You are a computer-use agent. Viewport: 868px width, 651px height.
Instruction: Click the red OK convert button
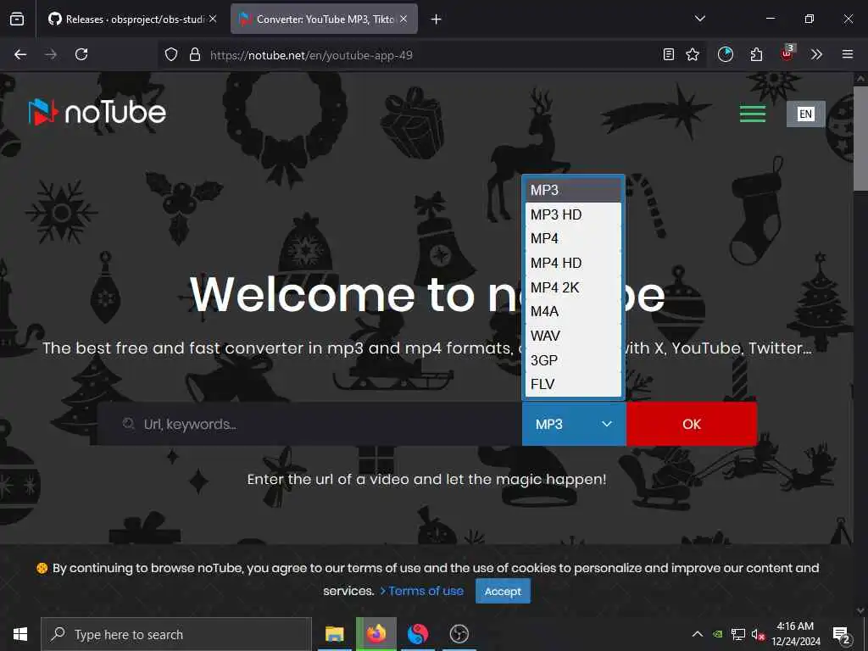[692, 424]
